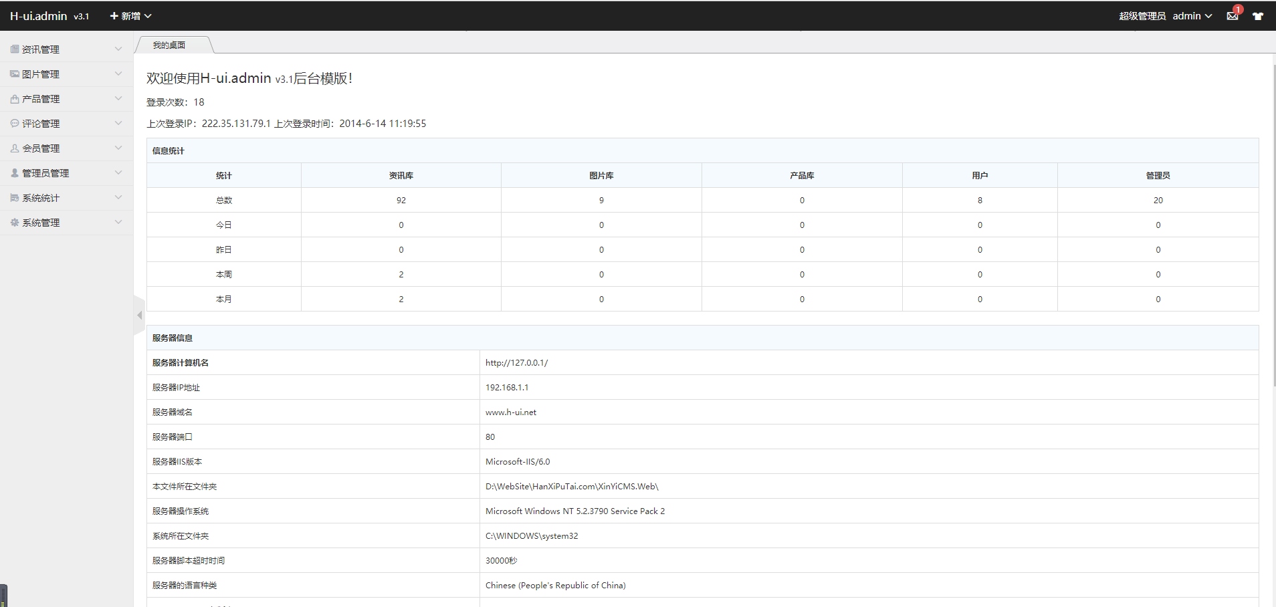Click the www.h-ui.net domain value
This screenshot has height=607, width=1276.
pyautogui.click(x=511, y=412)
